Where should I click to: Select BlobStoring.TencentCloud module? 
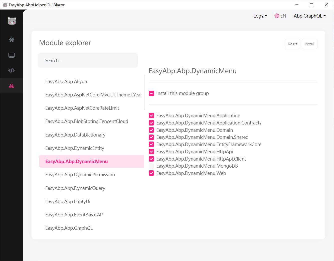(x=92, y=121)
